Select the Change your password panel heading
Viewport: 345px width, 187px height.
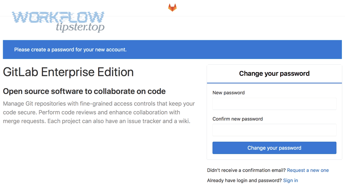coord(274,74)
